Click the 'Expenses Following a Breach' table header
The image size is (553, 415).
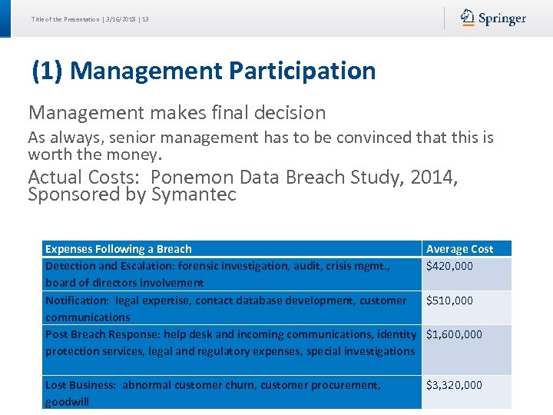coord(119,249)
